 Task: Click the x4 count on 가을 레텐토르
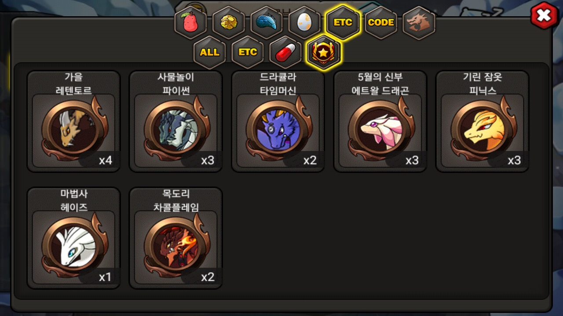(106, 160)
